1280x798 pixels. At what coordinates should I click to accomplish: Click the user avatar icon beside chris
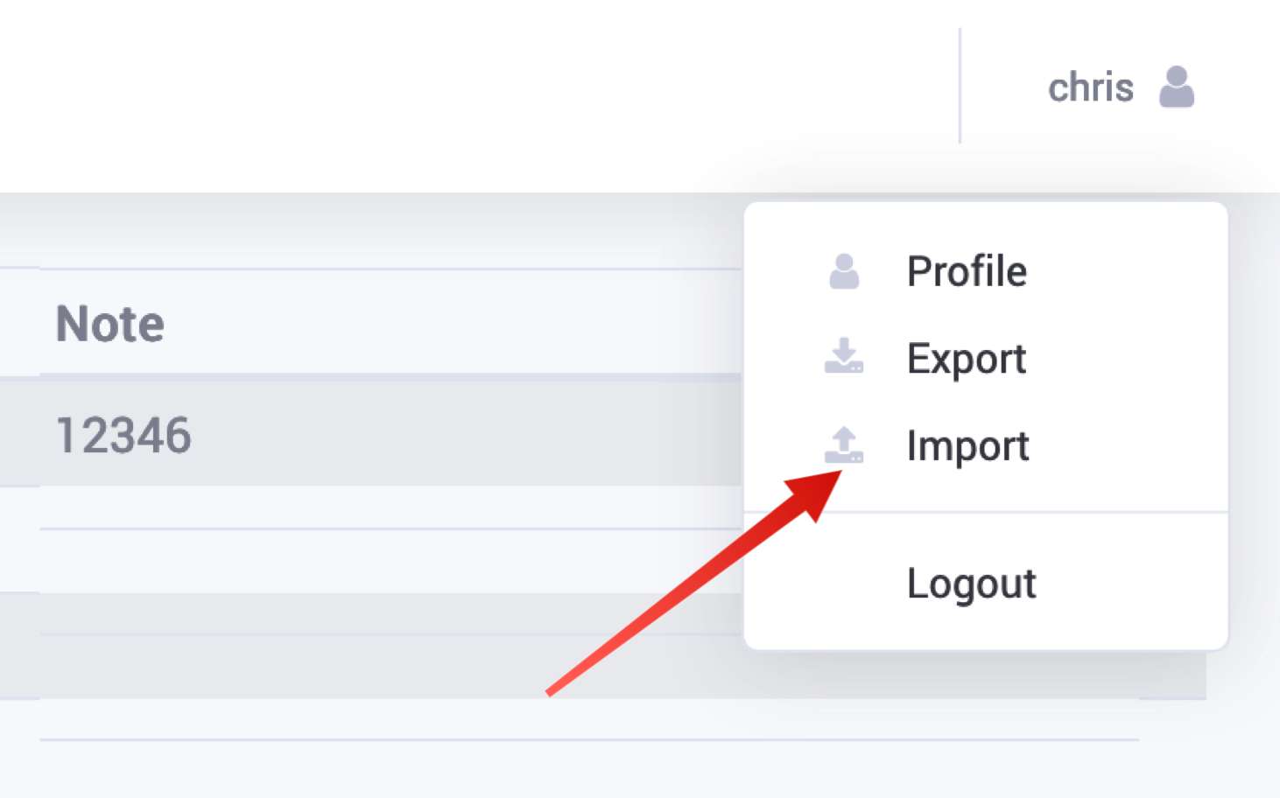[x=1177, y=87]
